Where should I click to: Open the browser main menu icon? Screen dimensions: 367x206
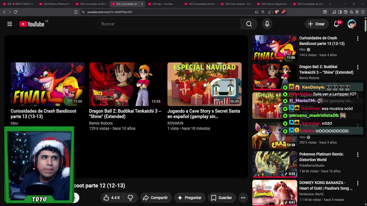(363, 12)
